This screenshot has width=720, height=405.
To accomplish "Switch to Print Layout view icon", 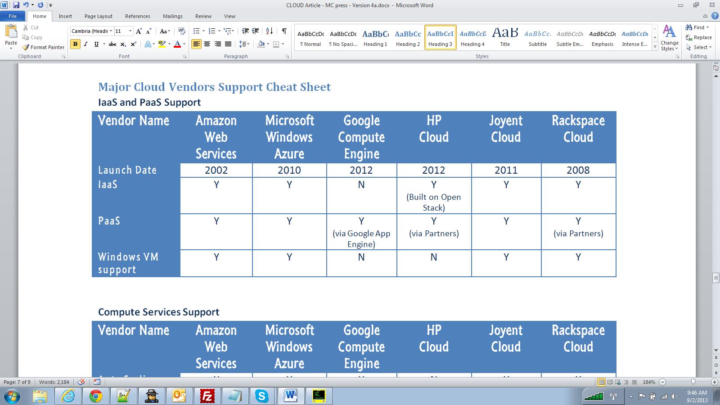I will tap(601, 382).
